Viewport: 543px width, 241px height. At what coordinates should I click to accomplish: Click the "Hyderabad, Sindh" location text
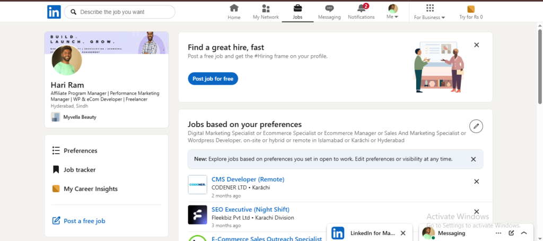coord(69,106)
